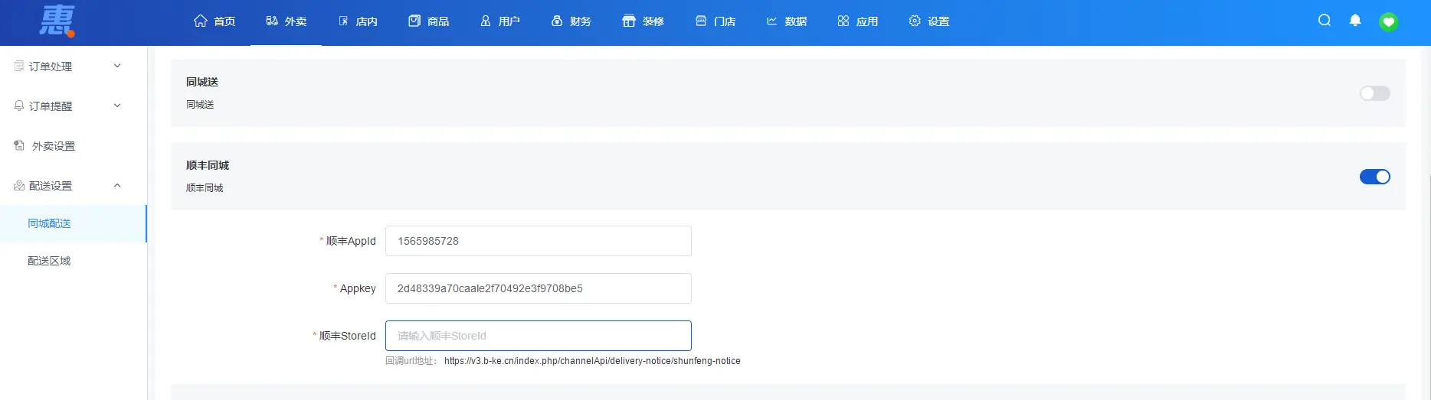
Task: Focus the 顺丰StoreId input field
Action: pos(539,336)
